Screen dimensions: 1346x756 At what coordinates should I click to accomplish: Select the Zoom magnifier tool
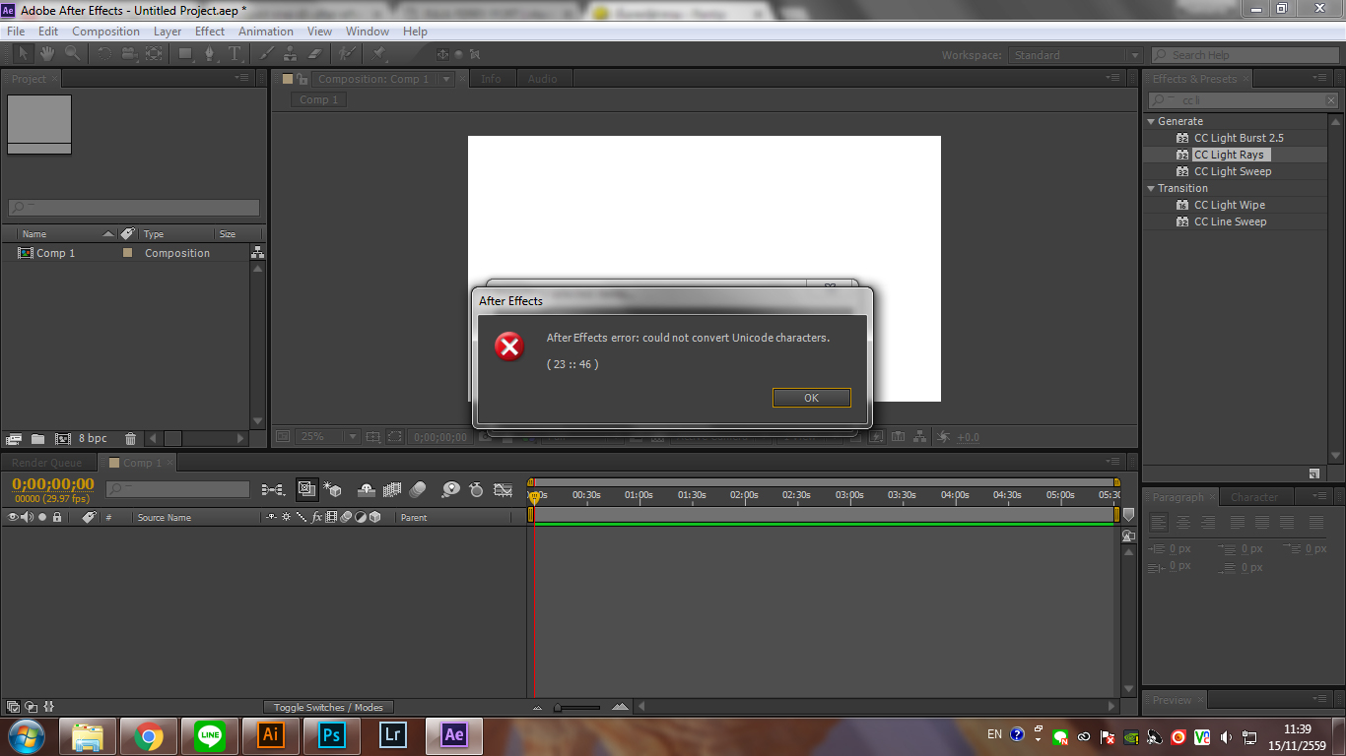coord(72,53)
